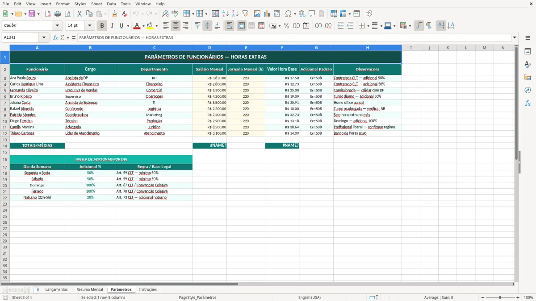Toggle Underline formatting
This screenshot has height=301, width=536.
[121, 26]
